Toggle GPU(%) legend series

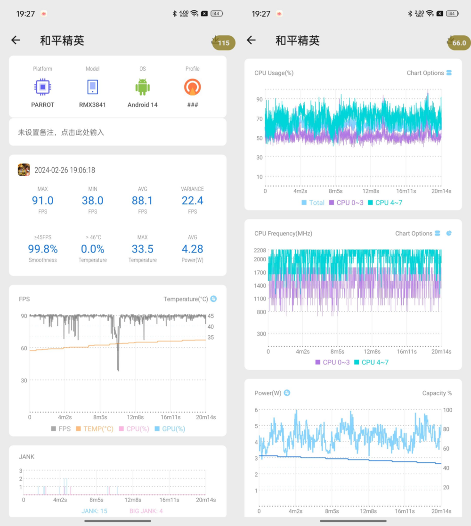170,429
